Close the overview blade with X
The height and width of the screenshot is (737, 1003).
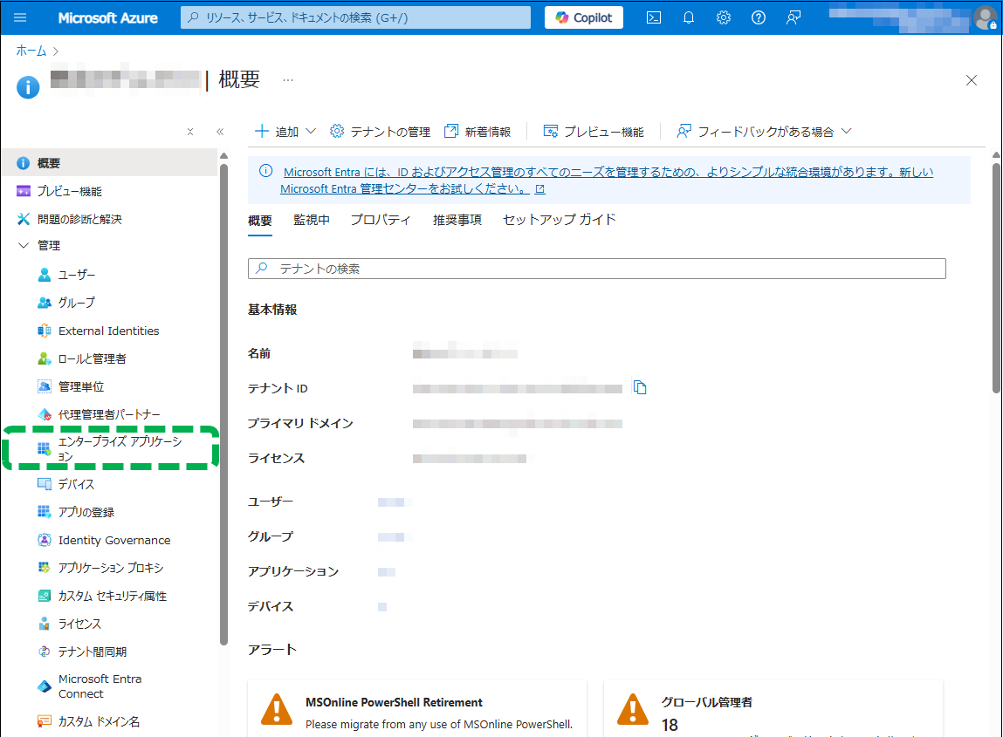click(971, 80)
